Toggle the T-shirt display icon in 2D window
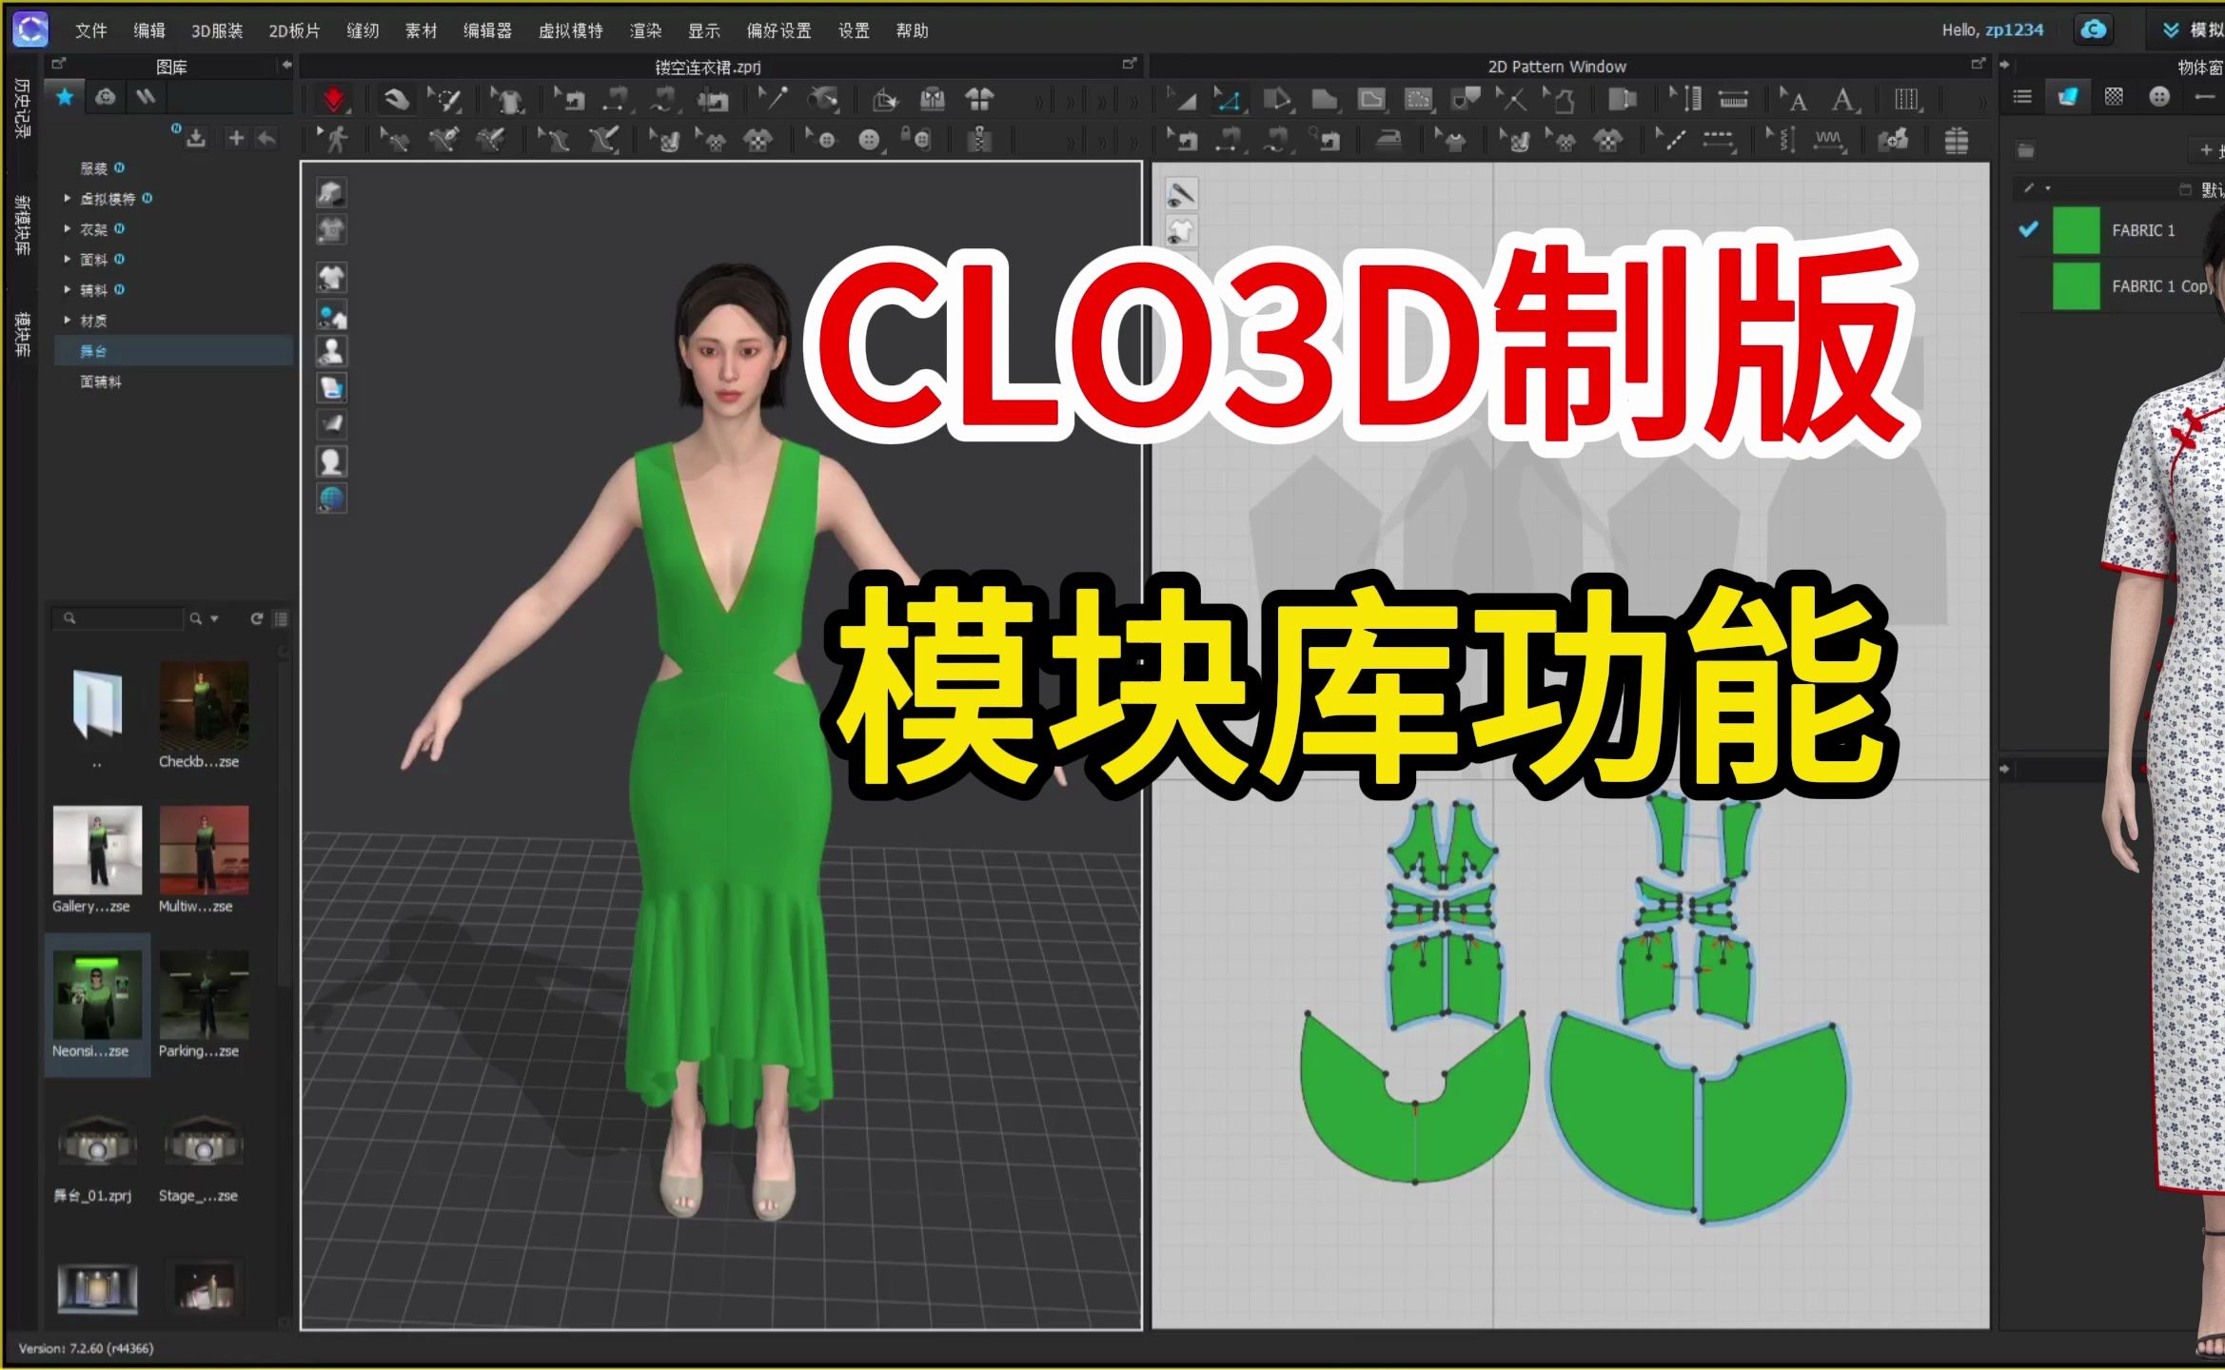This screenshot has height=1370, width=2225. (x=1181, y=231)
